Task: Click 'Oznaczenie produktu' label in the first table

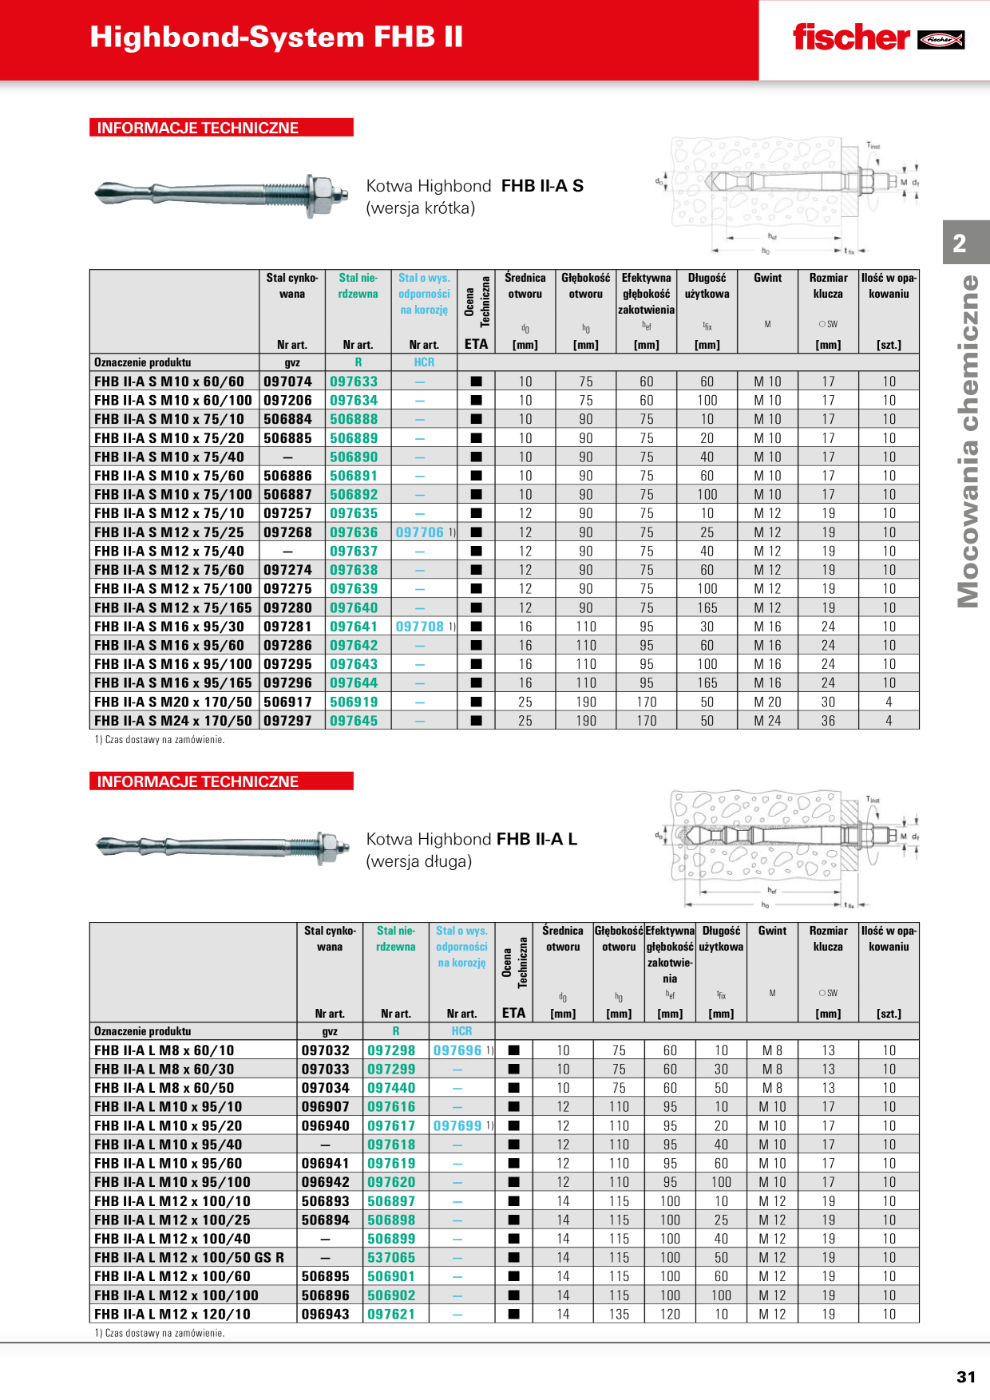Action: pyautogui.click(x=143, y=362)
